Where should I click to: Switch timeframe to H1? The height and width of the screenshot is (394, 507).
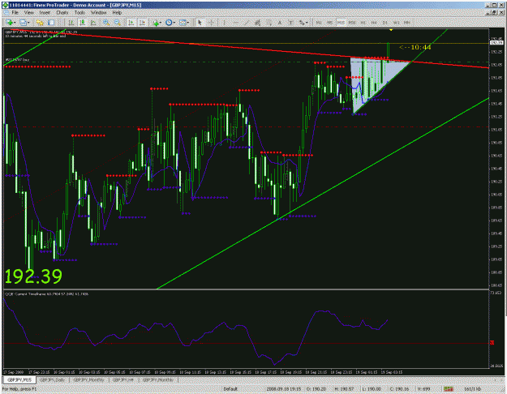tap(363, 23)
